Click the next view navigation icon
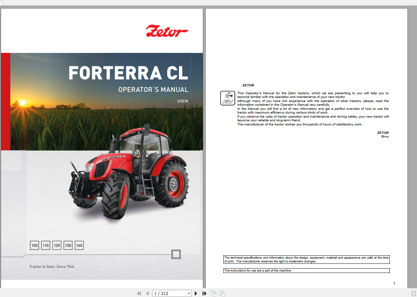 point(222,293)
